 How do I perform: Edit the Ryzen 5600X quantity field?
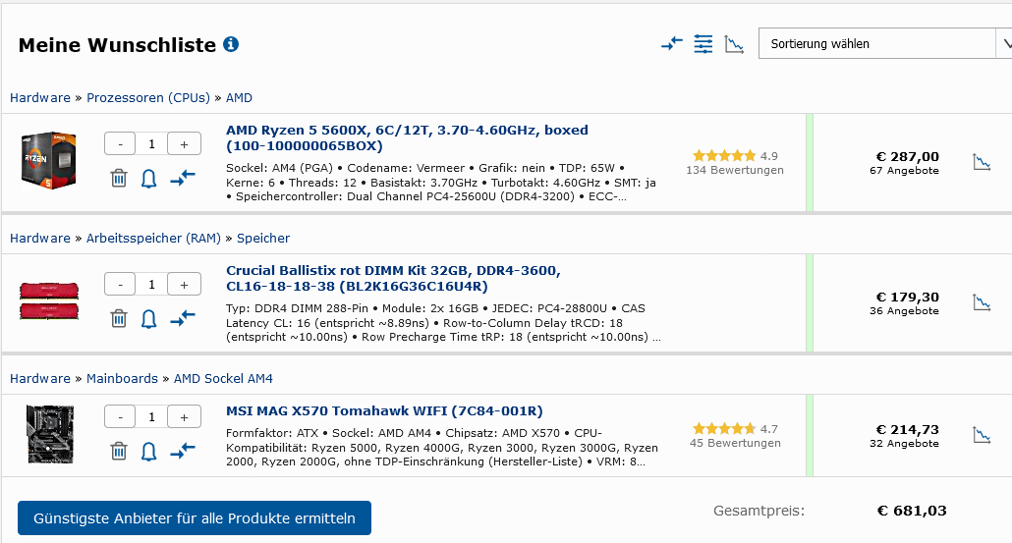pos(151,143)
